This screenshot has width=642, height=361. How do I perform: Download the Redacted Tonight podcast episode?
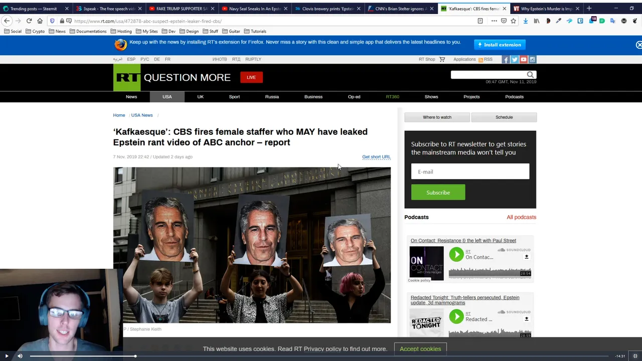coord(527,319)
